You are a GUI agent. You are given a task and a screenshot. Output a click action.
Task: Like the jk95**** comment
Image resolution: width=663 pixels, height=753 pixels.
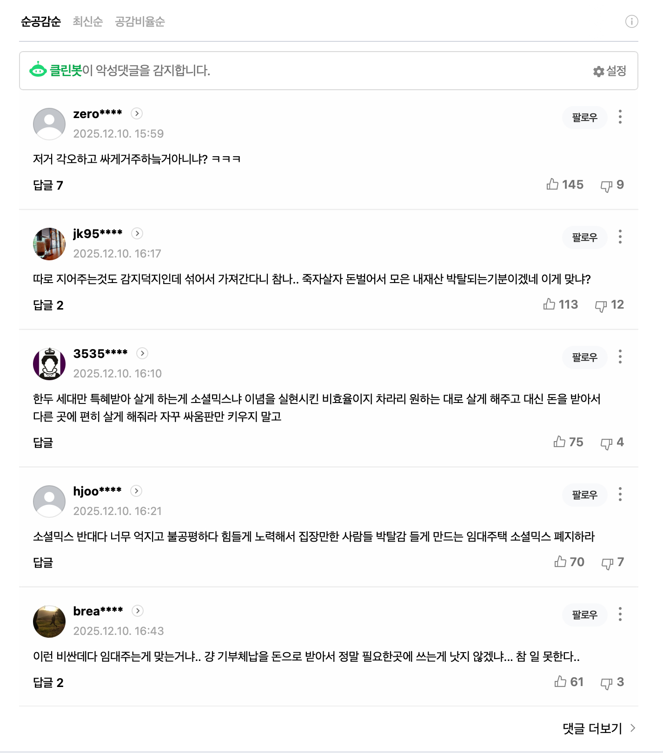click(x=549, y=304)
